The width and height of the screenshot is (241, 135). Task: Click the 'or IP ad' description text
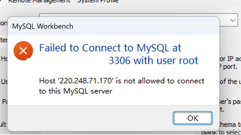point(230,59)
